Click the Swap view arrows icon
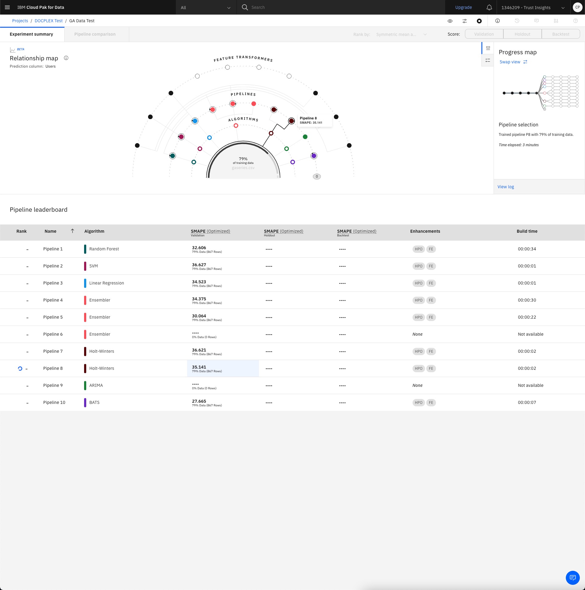This screenshot has height=590, width=585. (525, 62)
